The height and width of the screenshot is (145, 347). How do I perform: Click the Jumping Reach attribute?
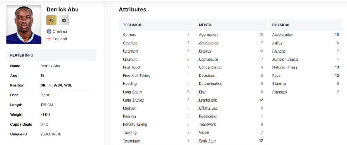pos(285,59)
